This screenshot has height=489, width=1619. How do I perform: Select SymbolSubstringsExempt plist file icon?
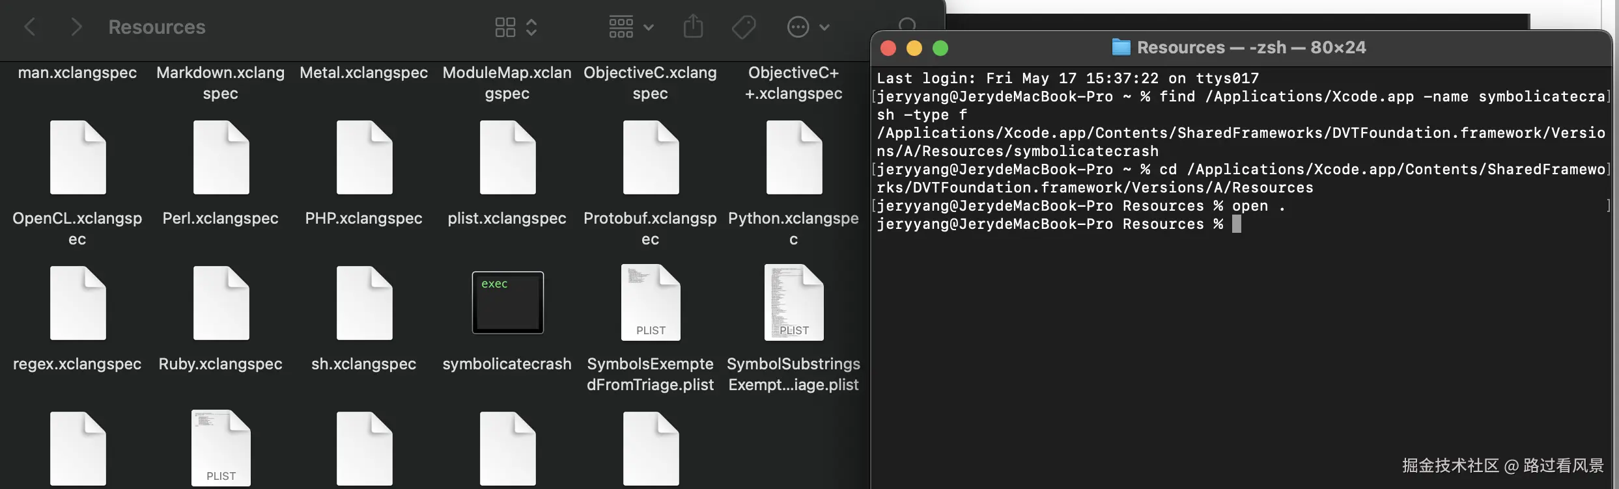[x=794, y=302]
